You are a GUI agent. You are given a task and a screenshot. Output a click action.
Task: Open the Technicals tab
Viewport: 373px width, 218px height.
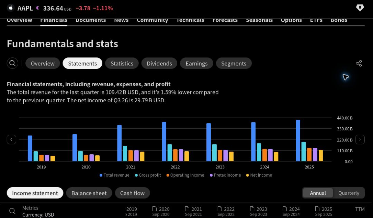point(190,20)
